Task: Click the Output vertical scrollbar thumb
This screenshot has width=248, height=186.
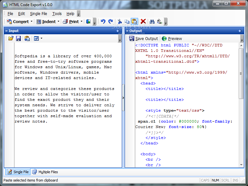Action: coord(241,74)
